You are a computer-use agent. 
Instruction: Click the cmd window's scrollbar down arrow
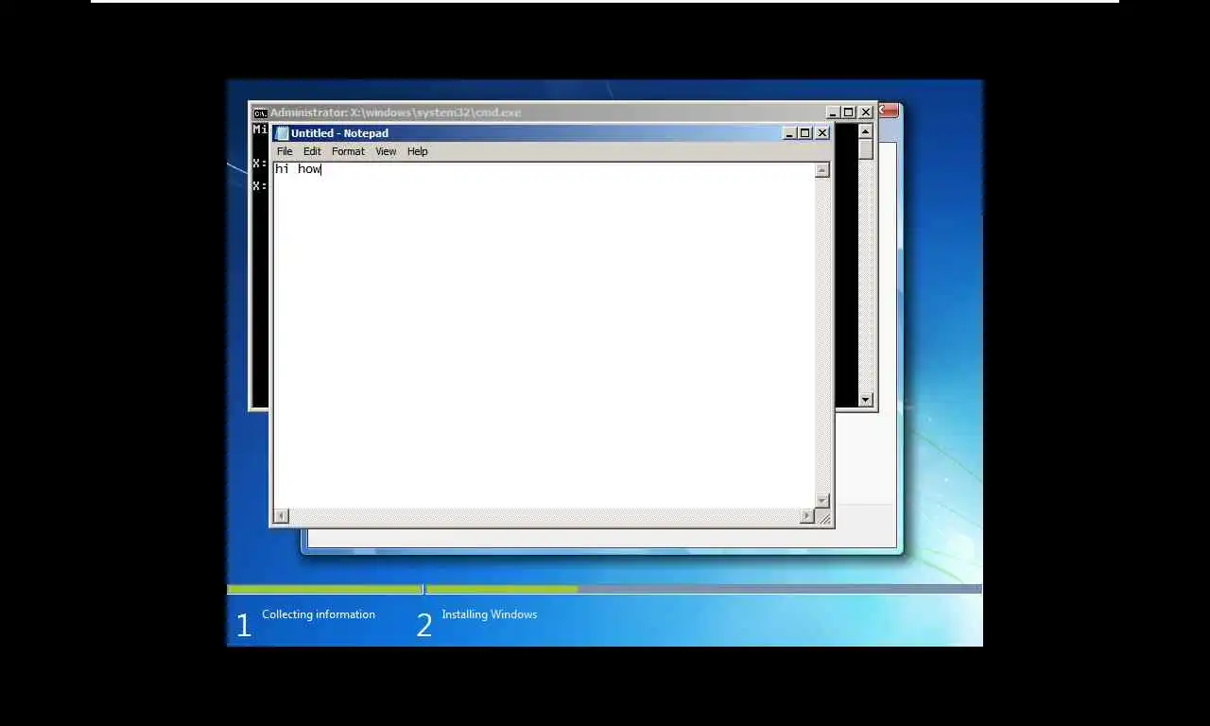click(866, 400)
